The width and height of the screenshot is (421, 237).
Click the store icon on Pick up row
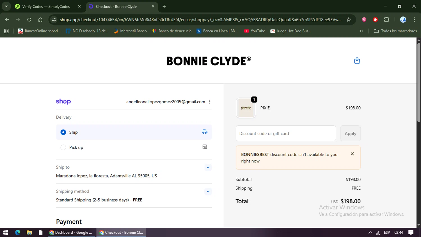[x=205, y=147]
